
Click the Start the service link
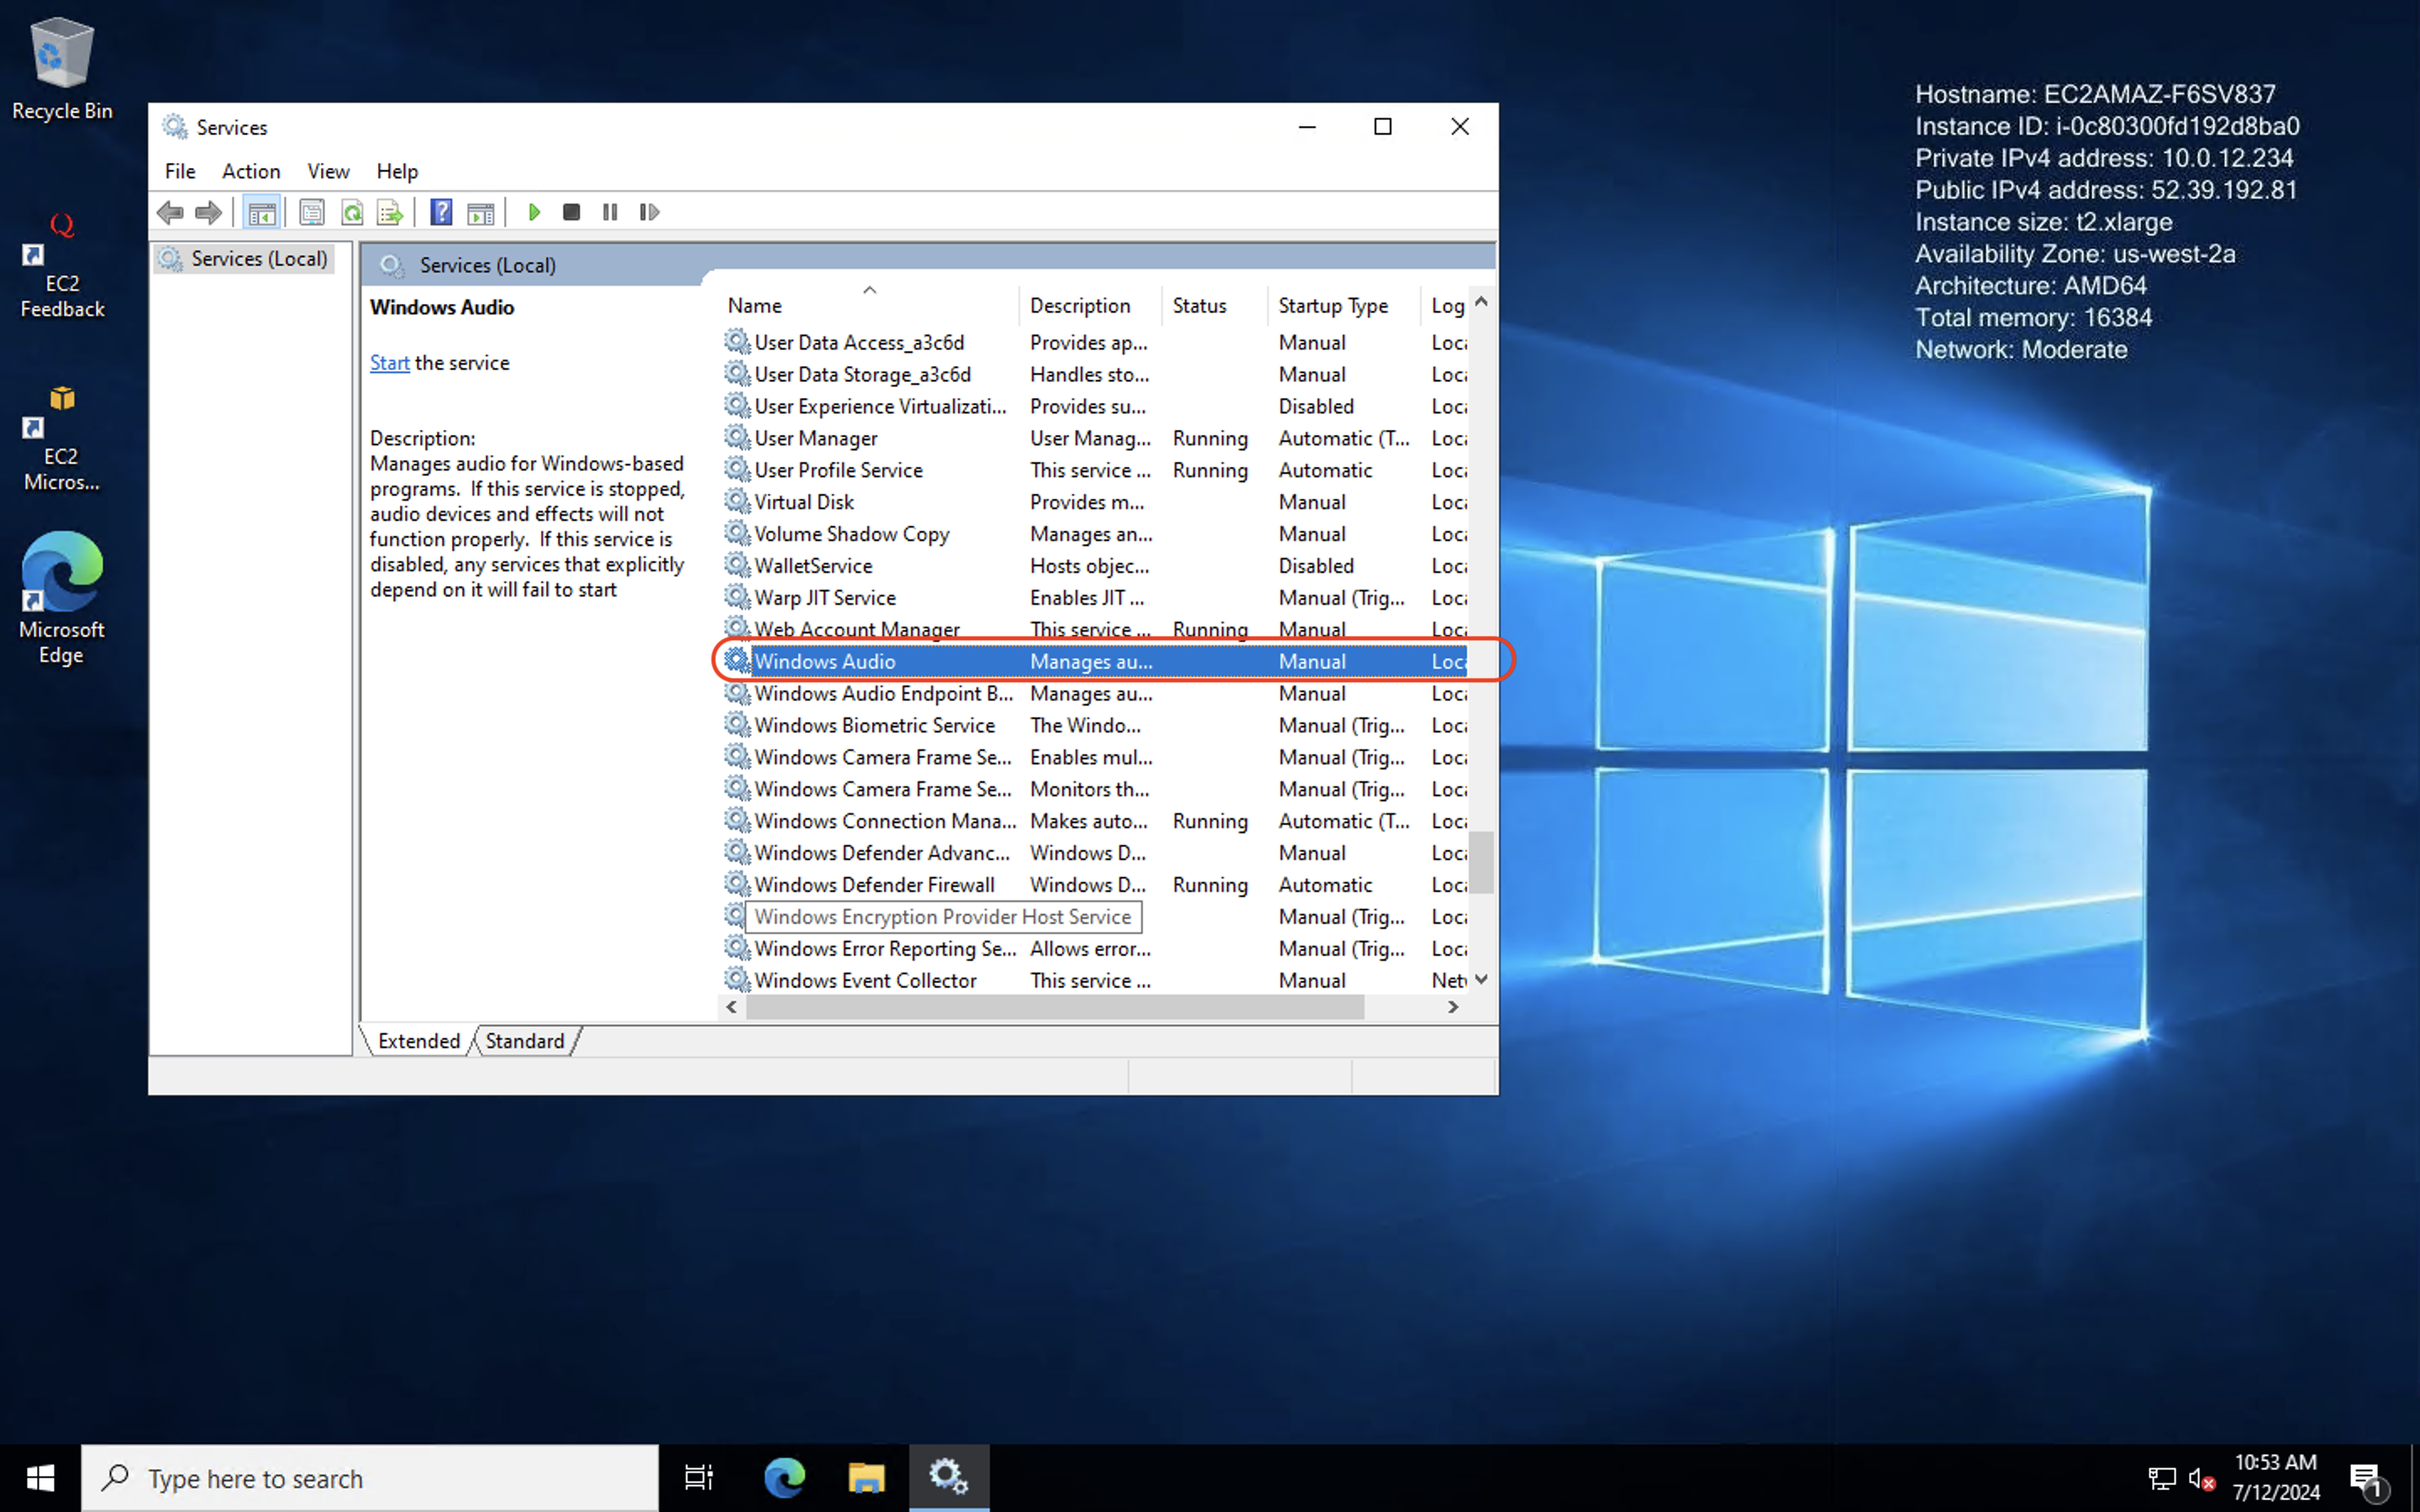tap(389, 362)
